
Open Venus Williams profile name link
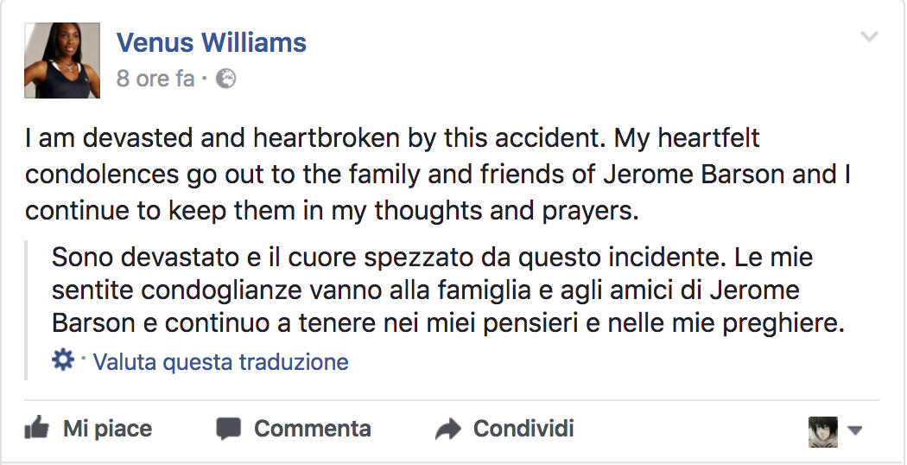coord(212,42)
